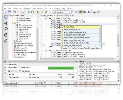123x100 pixels.
Task: Select the flight_spec.rb result row
Action: pos(42,77)
